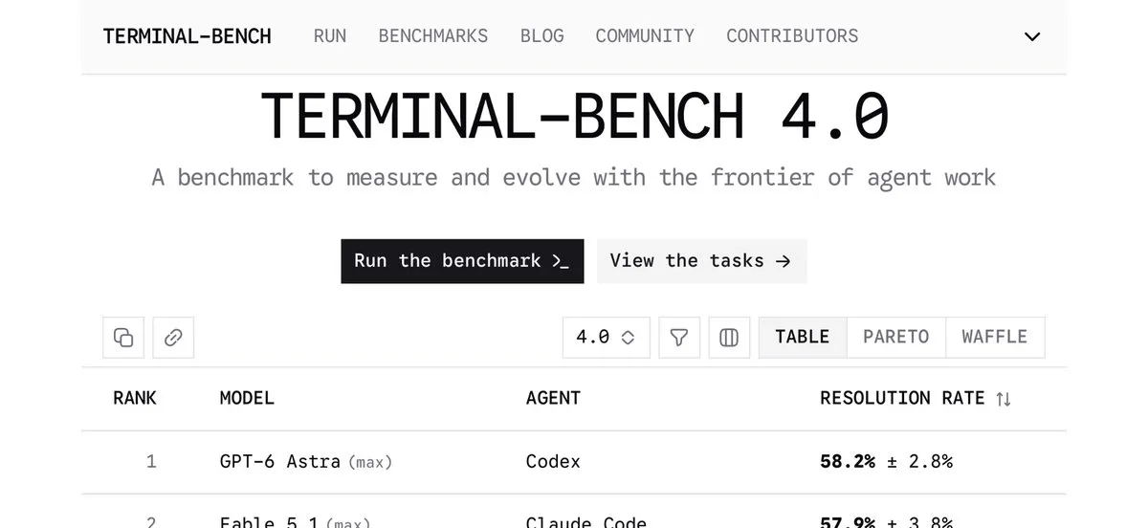Switch to the TABLE view
The height and width of the screenshot is (528, 1148).
point(803,338)
